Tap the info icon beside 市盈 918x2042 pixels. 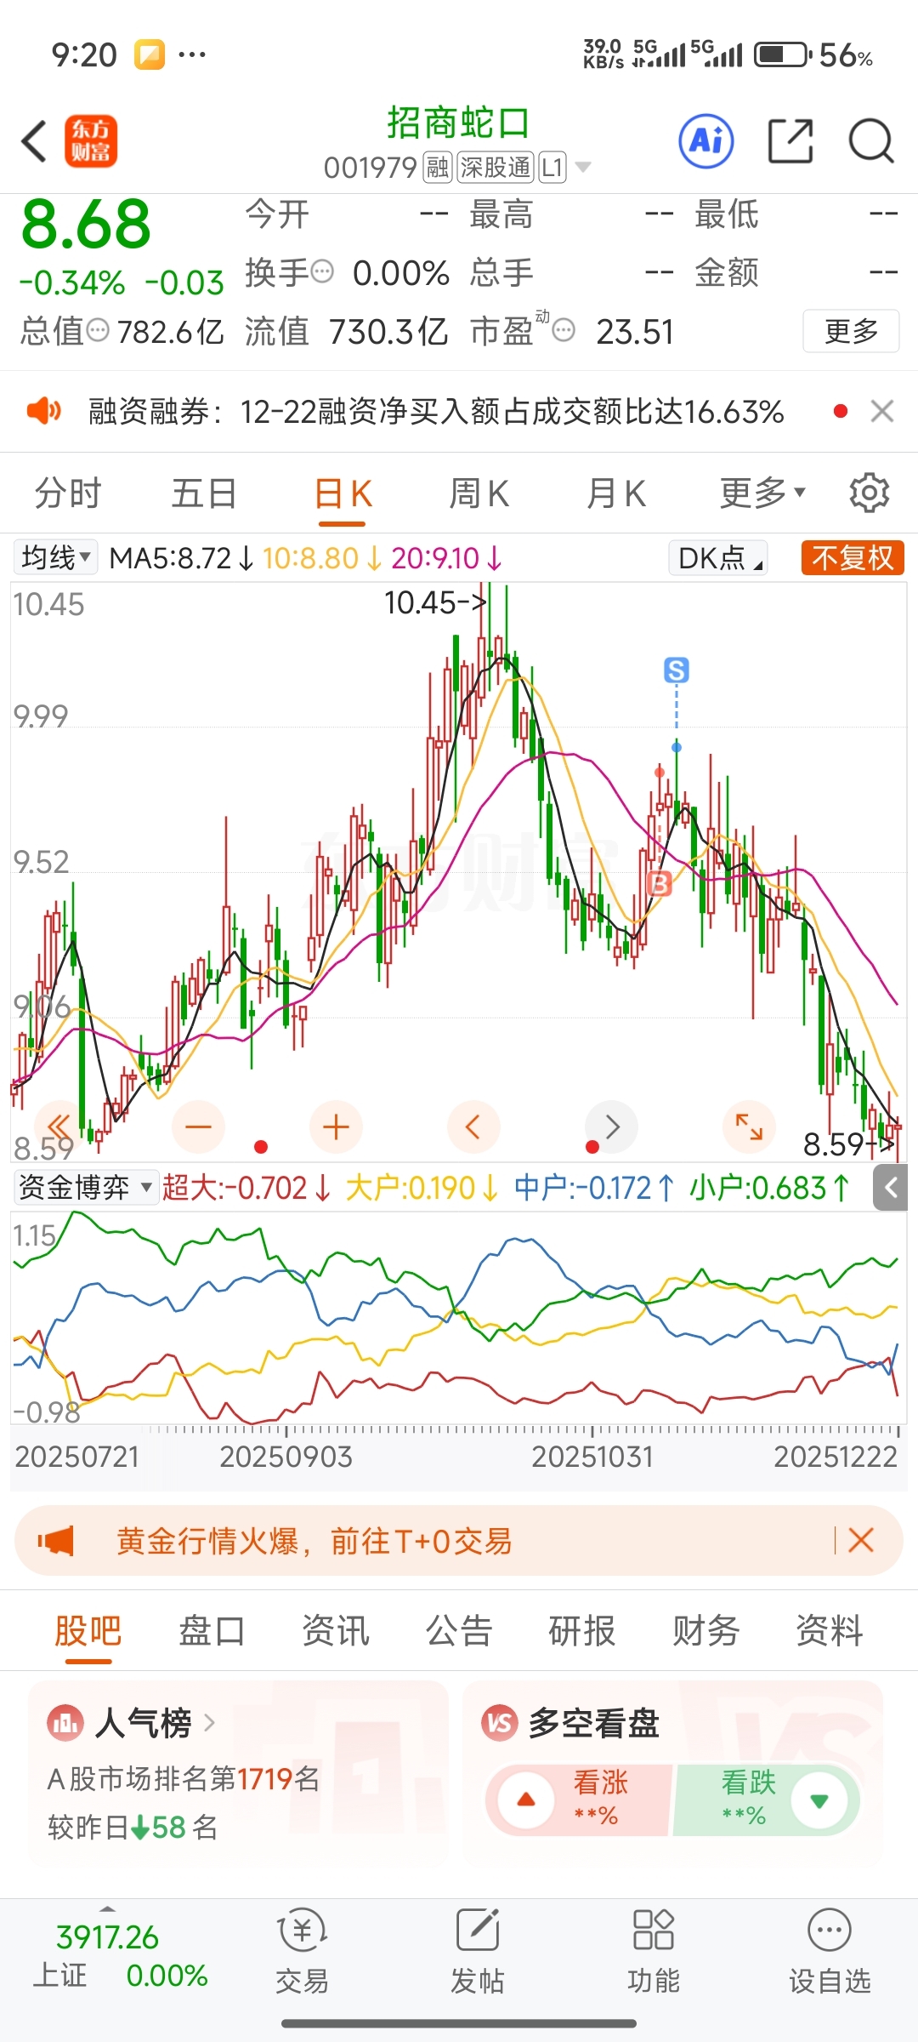[x=564, y=330]
